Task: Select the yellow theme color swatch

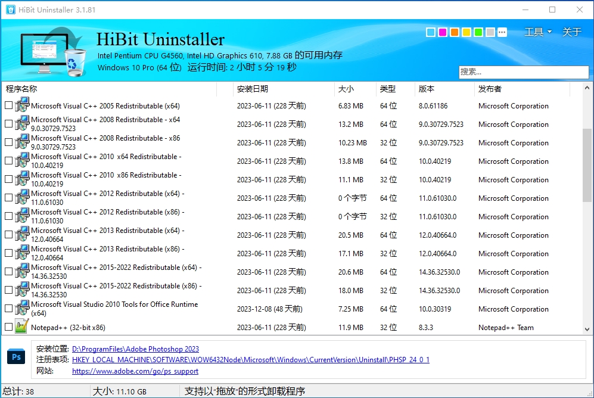Action: 467,32
